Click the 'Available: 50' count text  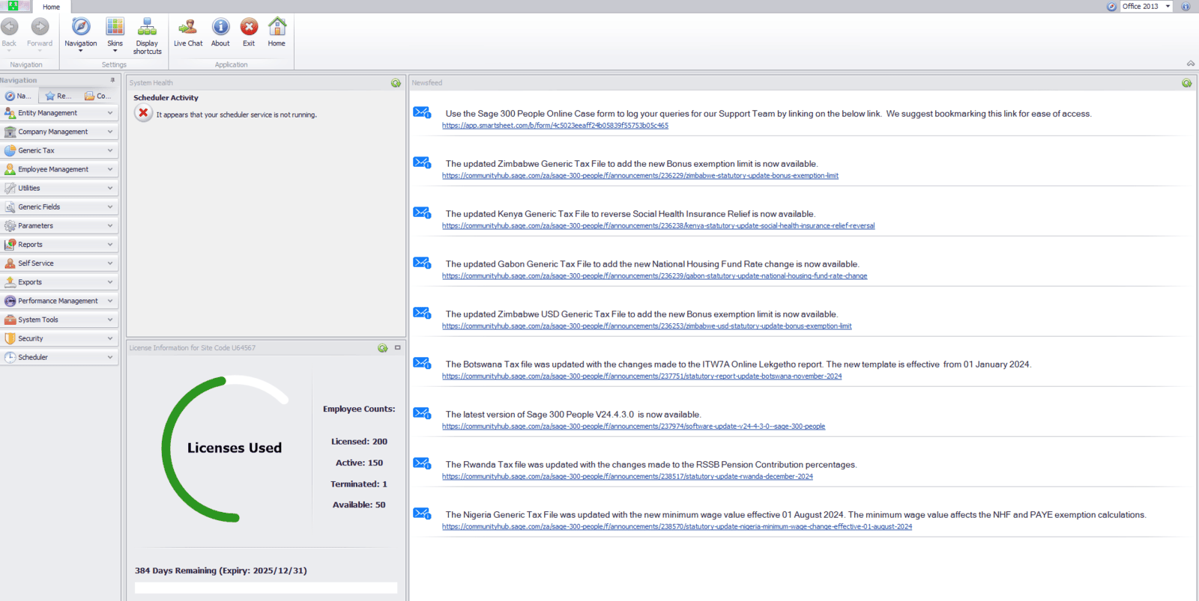pyautogui.click(x=359, y=505)
